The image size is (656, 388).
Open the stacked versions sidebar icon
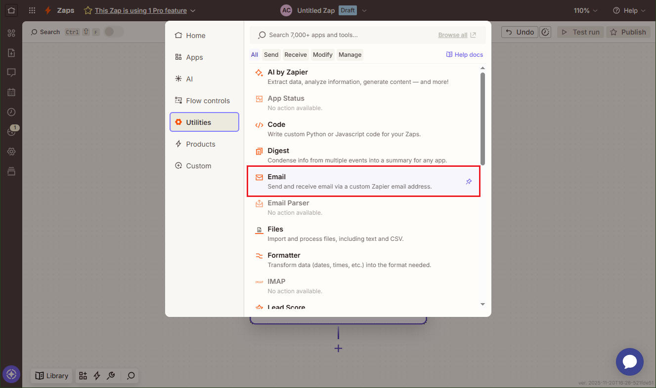[x=11, y=171]
